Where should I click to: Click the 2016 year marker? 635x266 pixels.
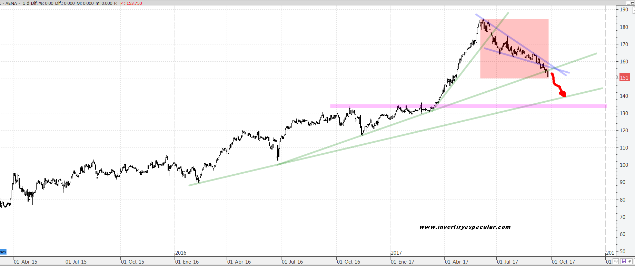tap(181, 253)
